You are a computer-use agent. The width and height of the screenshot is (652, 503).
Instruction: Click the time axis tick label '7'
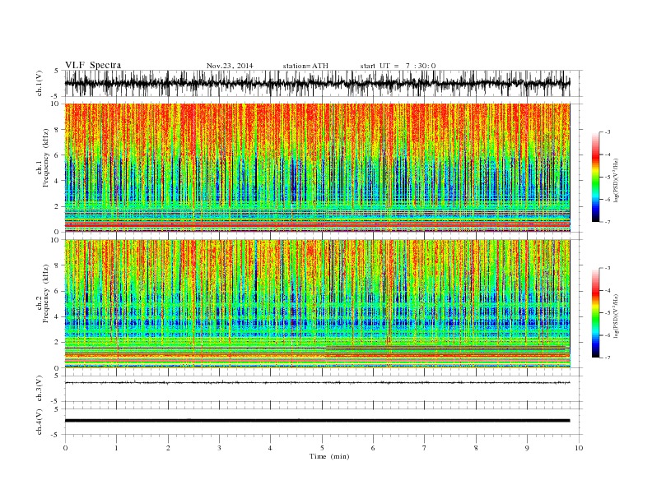(425, 448)
